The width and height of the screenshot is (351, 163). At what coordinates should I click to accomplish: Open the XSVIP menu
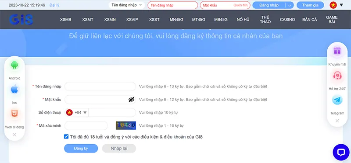132,20
